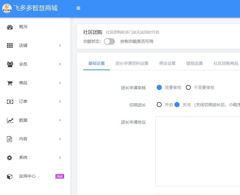Screen dimensions: 240x195
Task: Click the 店铺 grid icon
Action: [10, 45]
